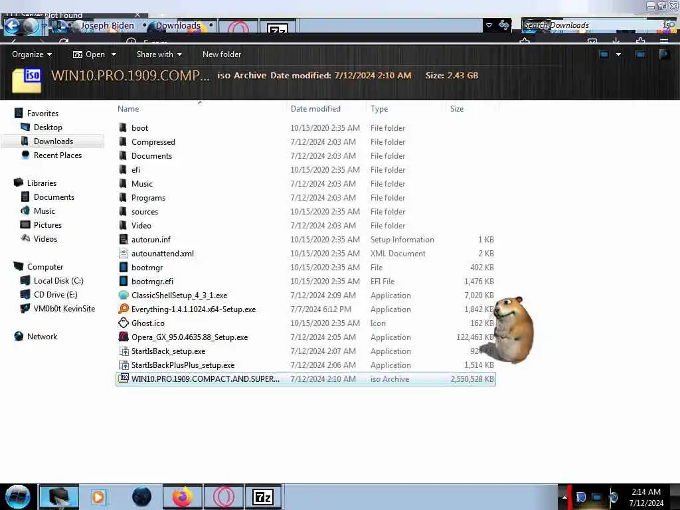Screen dimensions: 680x510
Task: Select Computer in the navigation pane
Action: tap(45, 267)
